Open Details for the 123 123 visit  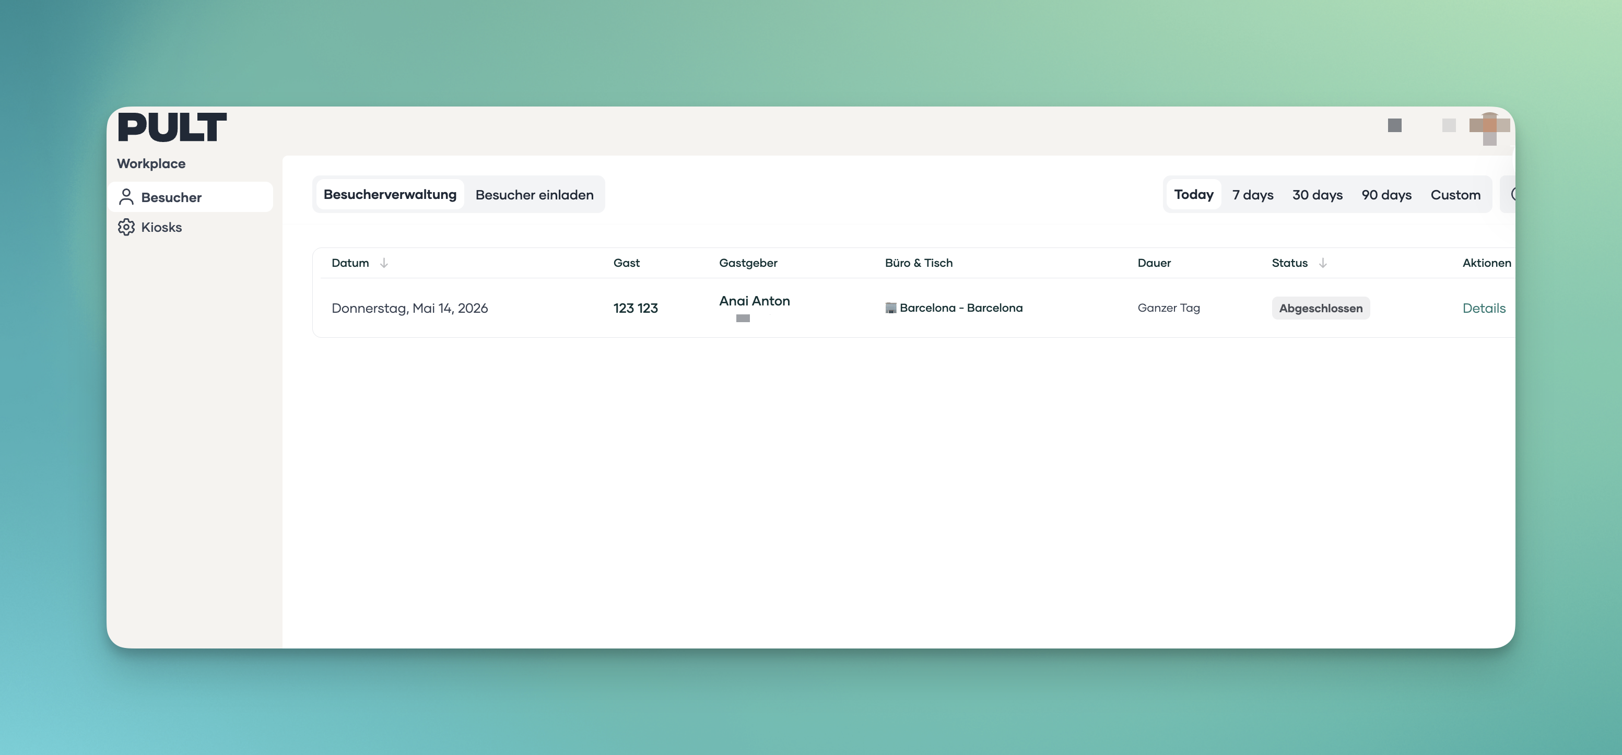pos(1484,308)
